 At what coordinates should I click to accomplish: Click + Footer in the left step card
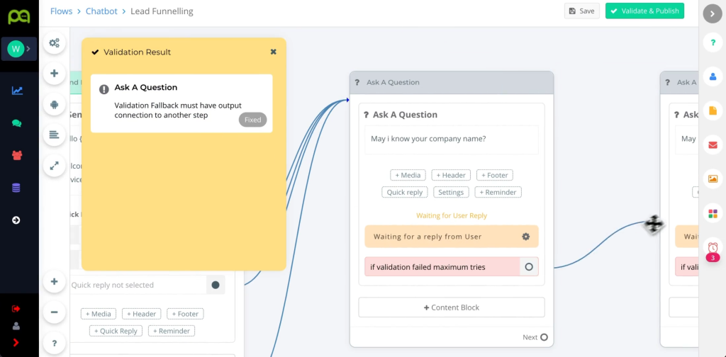[185, 314]
